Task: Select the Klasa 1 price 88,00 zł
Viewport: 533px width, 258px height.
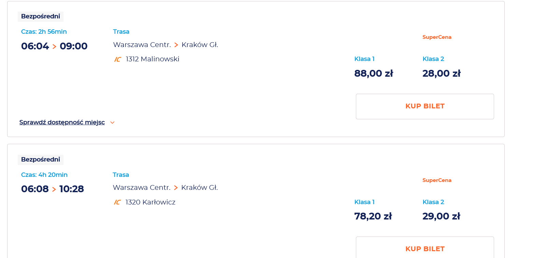Action: point(374,73)
